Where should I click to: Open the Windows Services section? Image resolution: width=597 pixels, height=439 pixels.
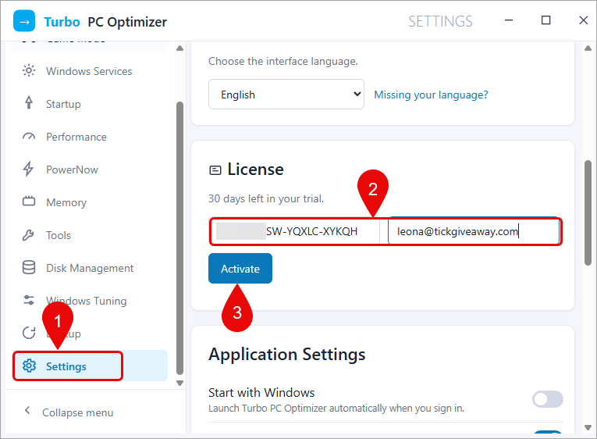coord(90,71)
